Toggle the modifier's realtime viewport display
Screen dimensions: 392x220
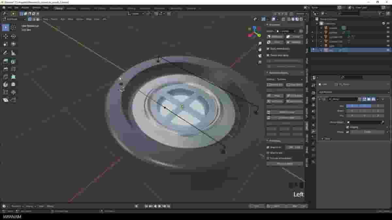coord(369,99)
